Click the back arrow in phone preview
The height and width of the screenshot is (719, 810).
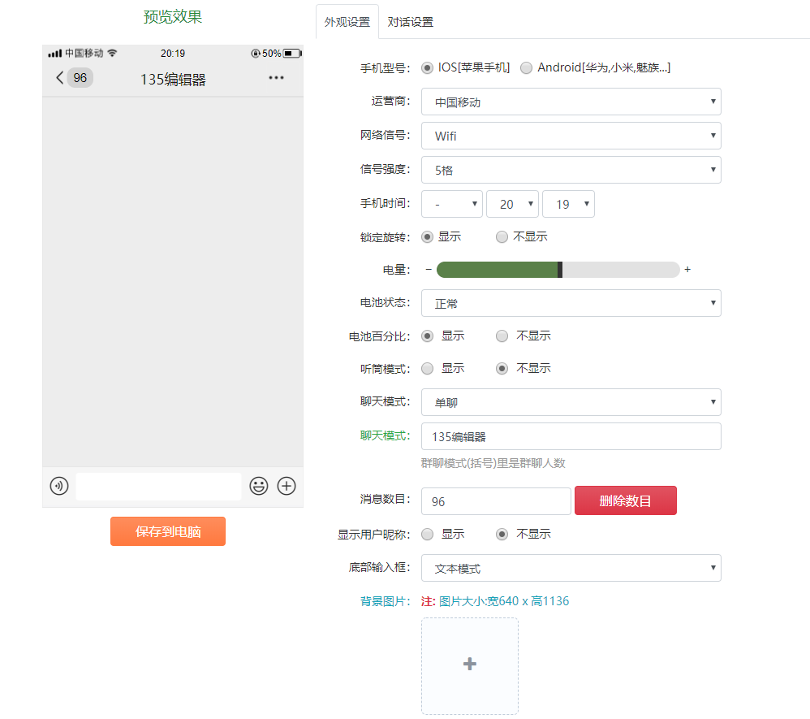(59, 78)
